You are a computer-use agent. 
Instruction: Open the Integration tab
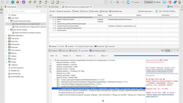[x=100, y=46]
